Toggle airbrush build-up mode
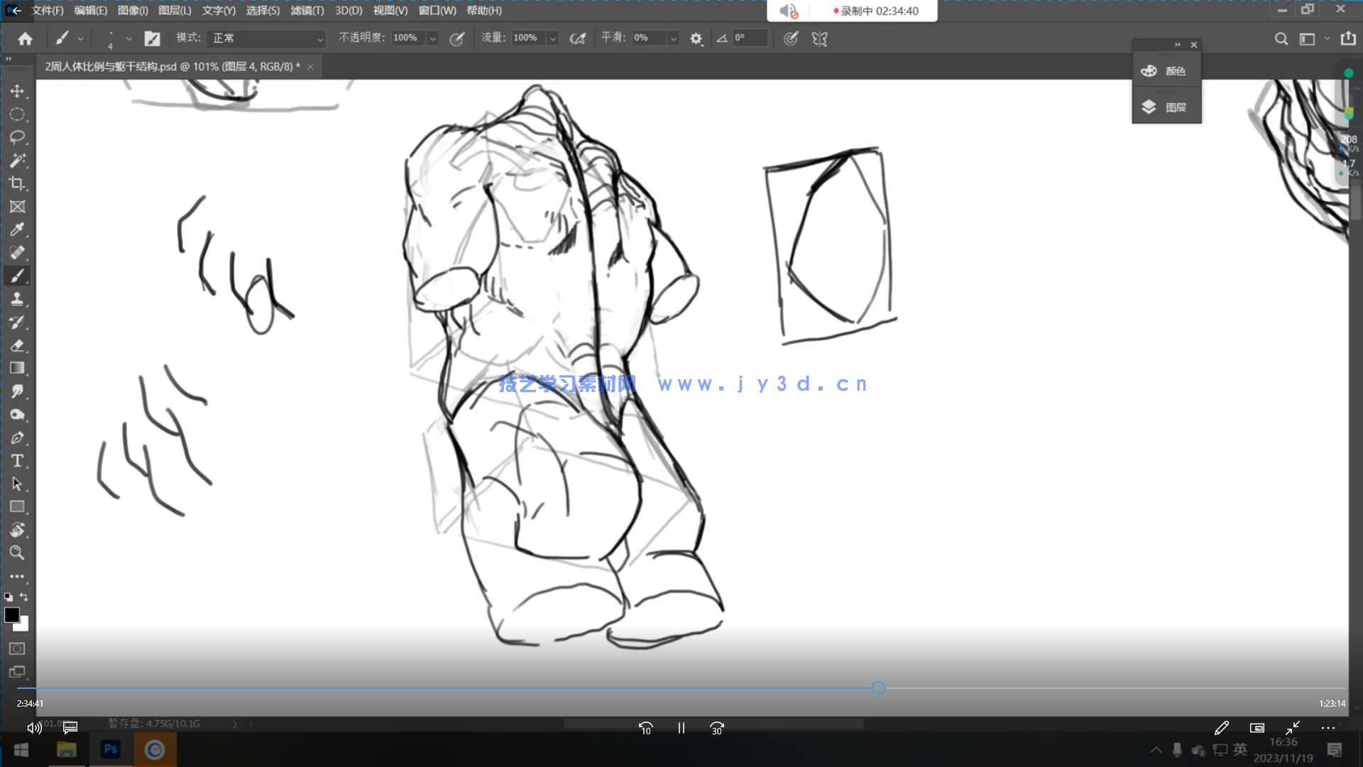 click(578, 38)
